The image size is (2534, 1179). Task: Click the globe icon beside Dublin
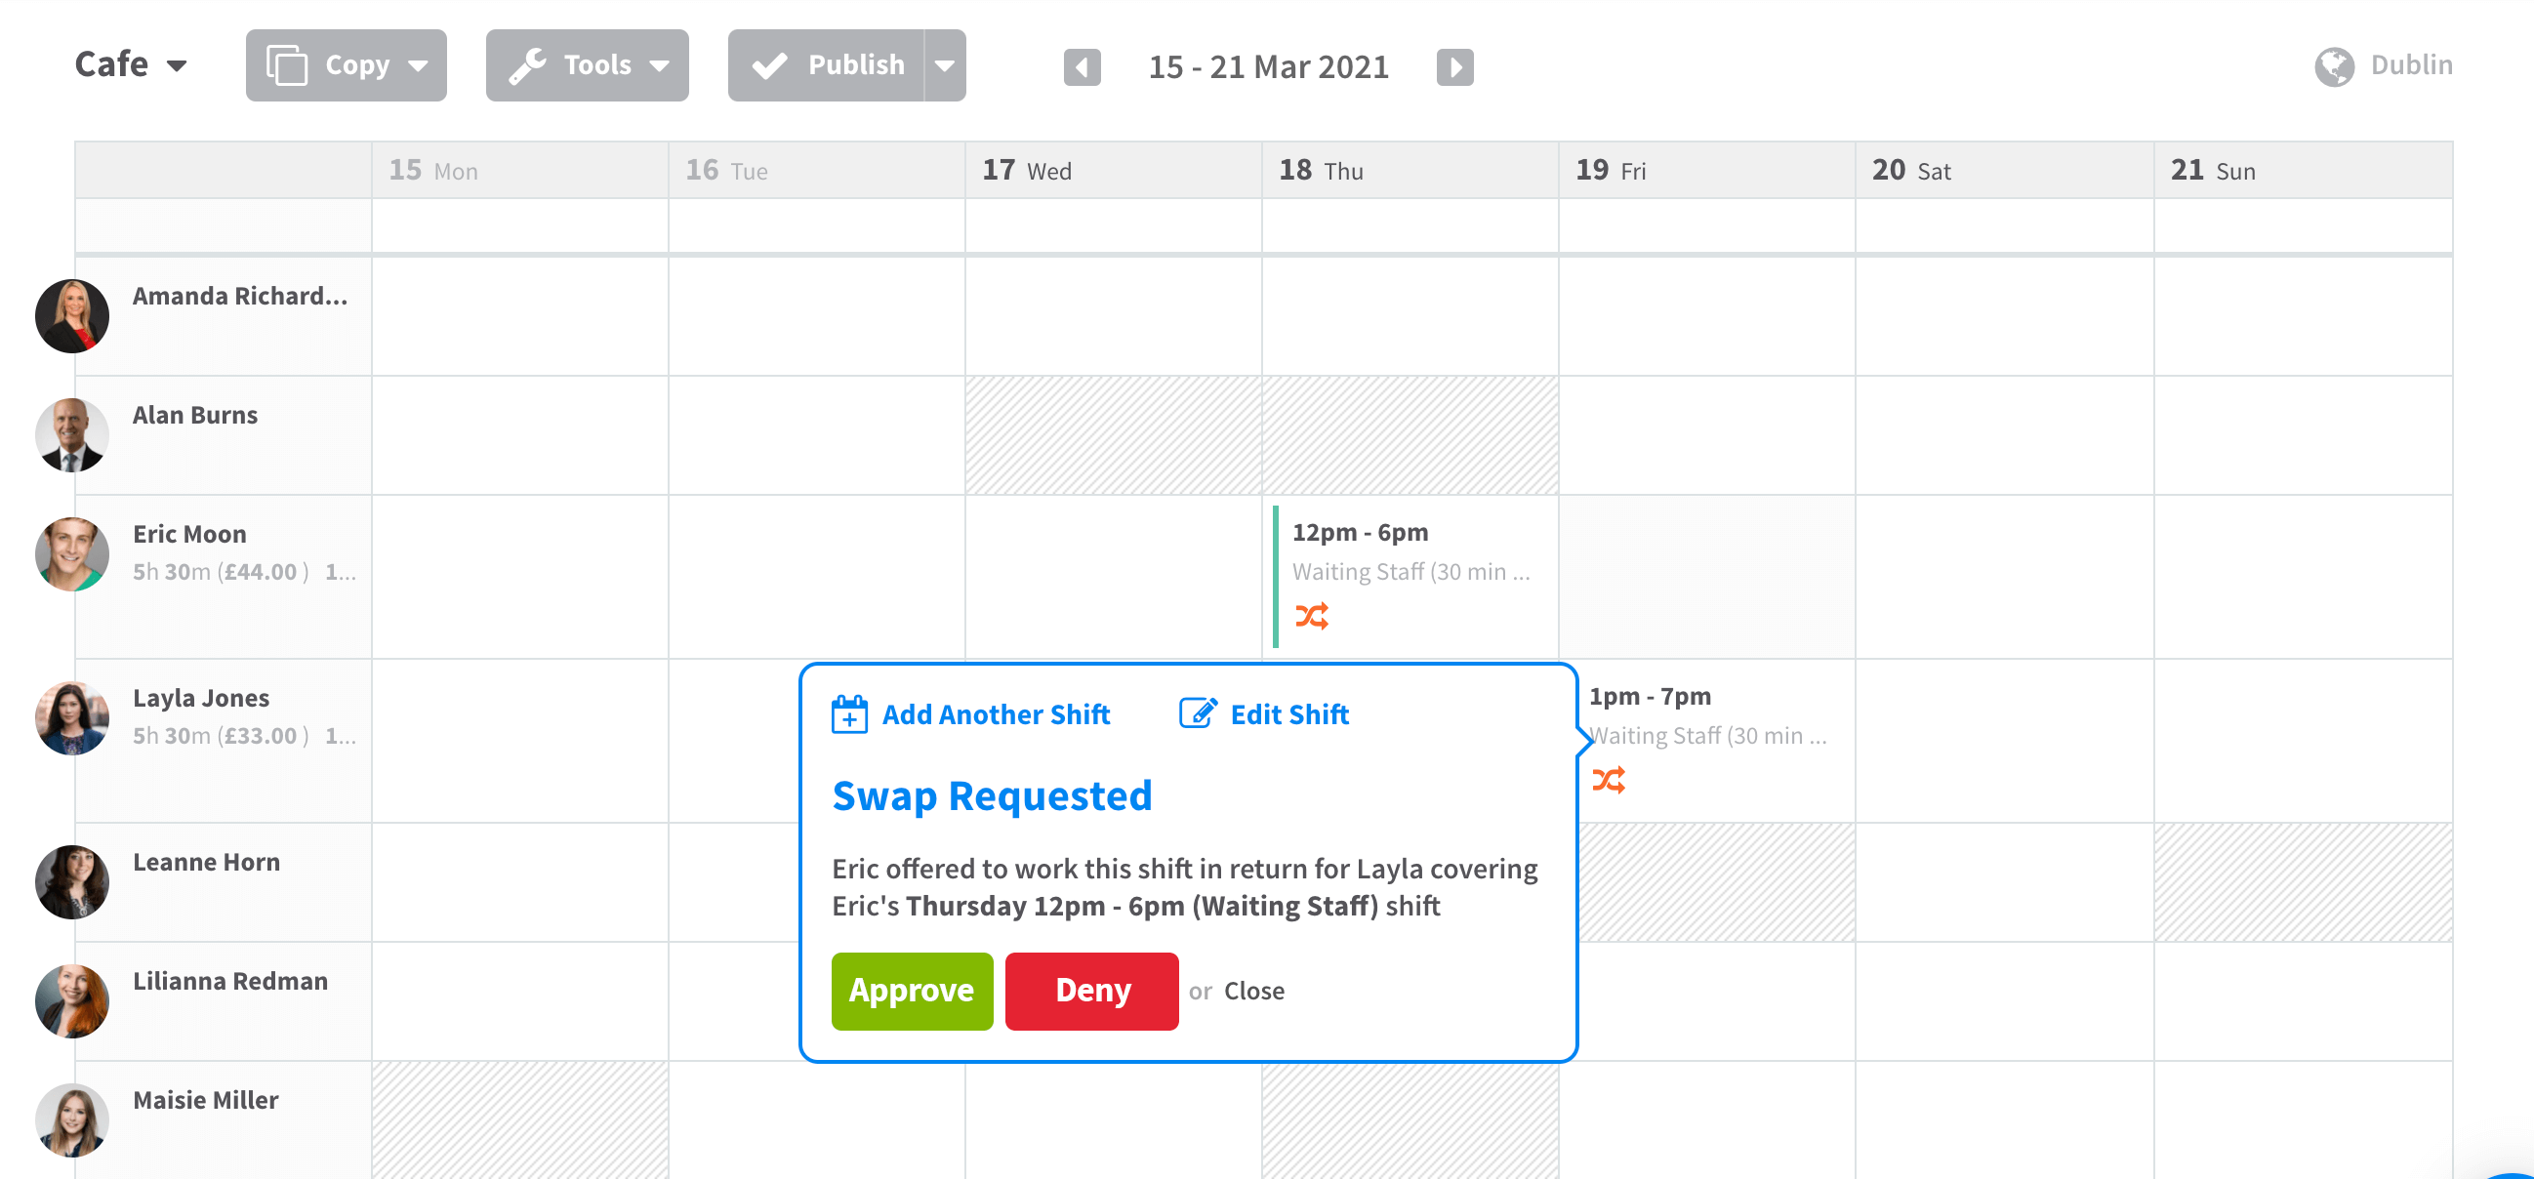click(2334, 64)
